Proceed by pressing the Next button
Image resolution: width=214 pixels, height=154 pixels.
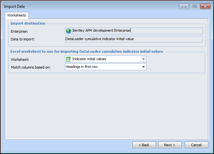(x=170, y=145)
